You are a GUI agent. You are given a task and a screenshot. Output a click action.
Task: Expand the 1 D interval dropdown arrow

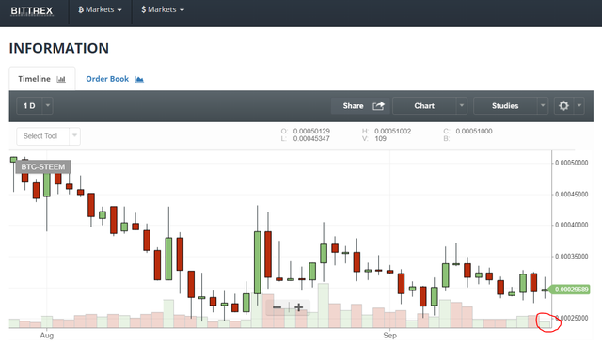(x=48, y=105)
